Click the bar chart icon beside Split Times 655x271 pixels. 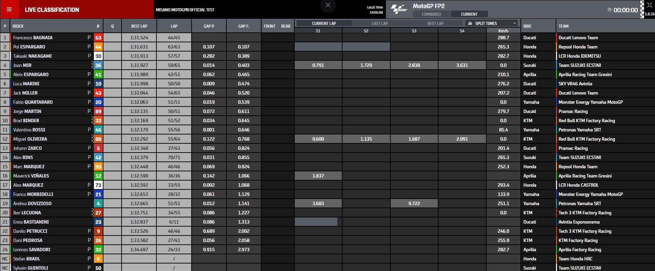470,23
